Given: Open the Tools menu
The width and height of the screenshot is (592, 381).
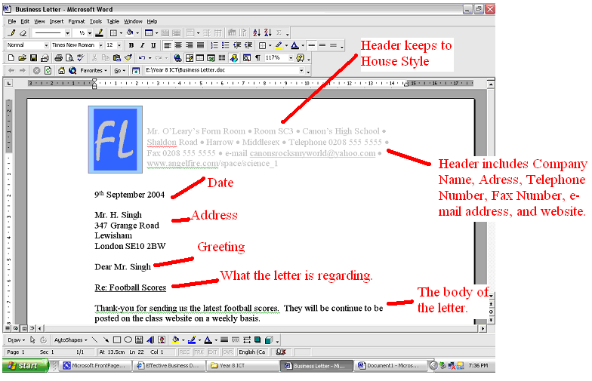Looking at the screenshot, I should pyautogui.click(x=96, y=21).
